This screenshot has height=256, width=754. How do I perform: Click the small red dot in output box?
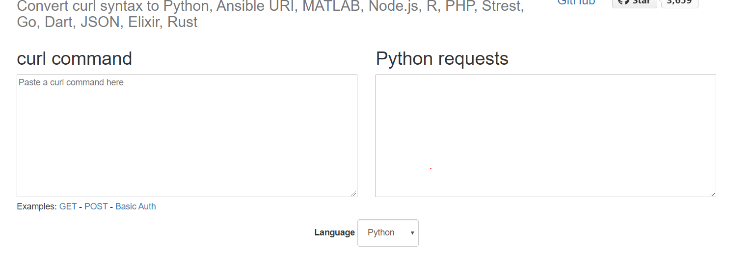431,169
